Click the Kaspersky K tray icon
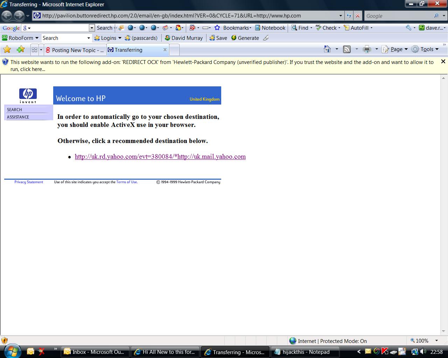The width and height of the screenshot is (448, 358). pos(385,352)
